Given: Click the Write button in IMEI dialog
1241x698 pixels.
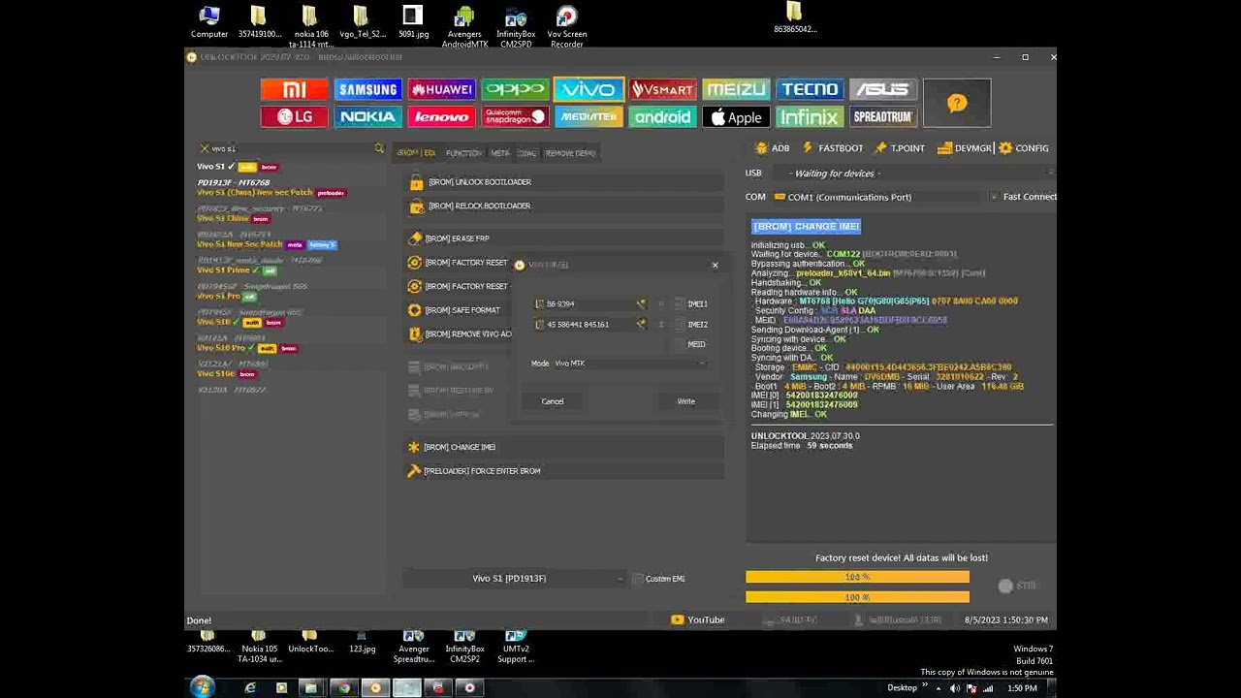Looking at the screenshot, I should pos(685,401).
